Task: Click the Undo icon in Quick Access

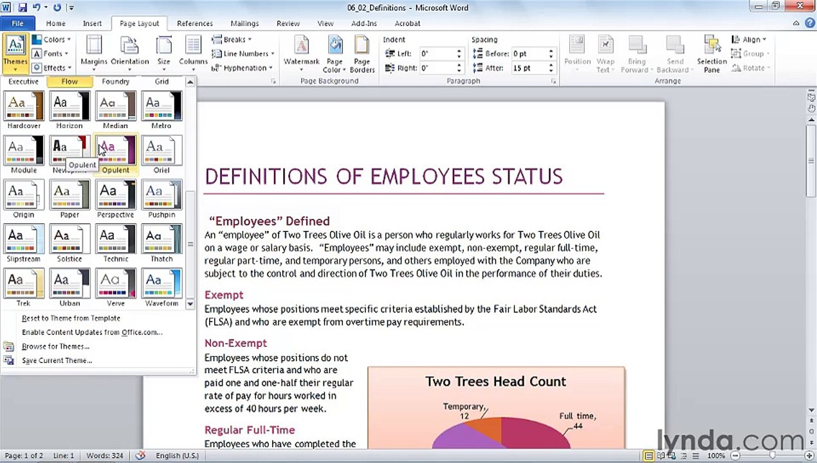Action: tap(37, 8)
